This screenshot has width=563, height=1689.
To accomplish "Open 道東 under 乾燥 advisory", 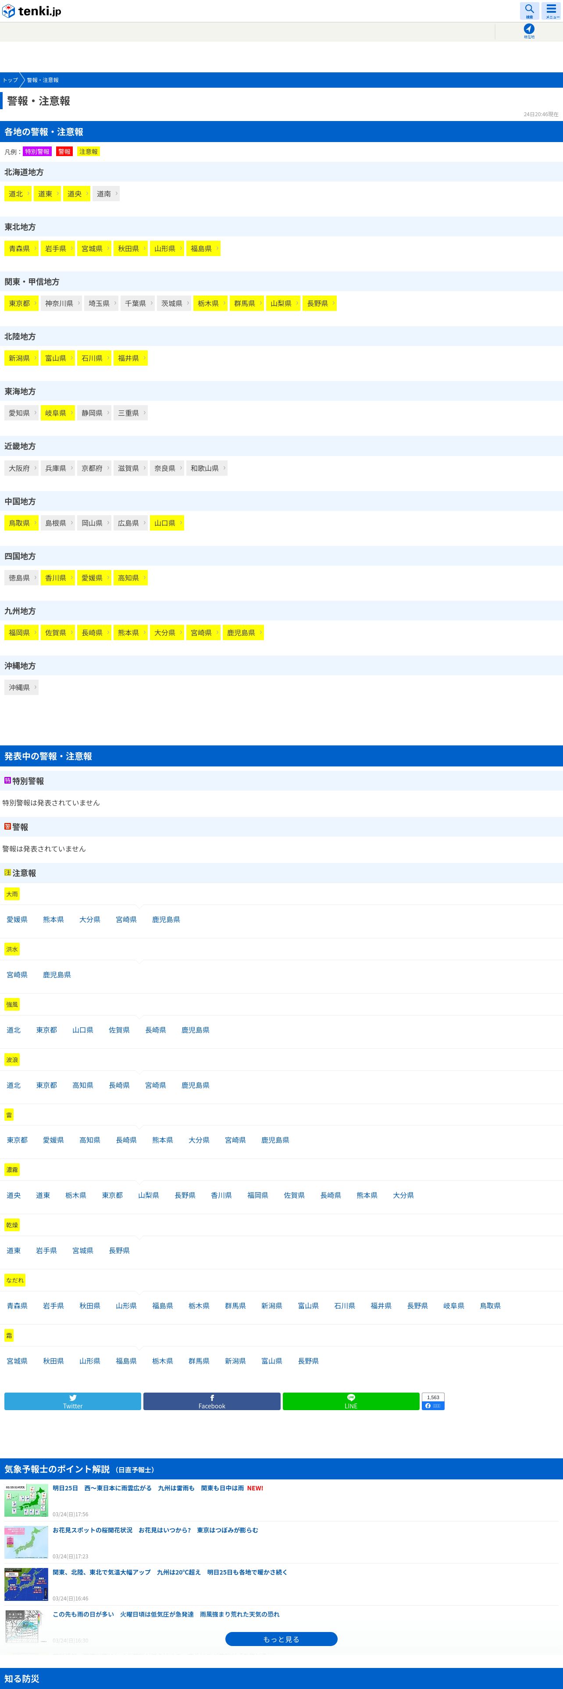I will 14,1251.
